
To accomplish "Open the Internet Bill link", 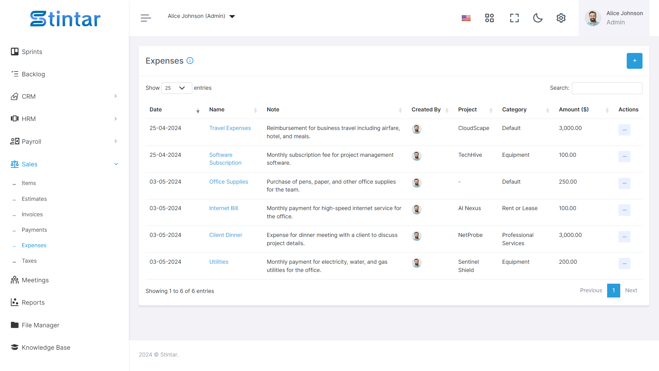I will (224, 208).
